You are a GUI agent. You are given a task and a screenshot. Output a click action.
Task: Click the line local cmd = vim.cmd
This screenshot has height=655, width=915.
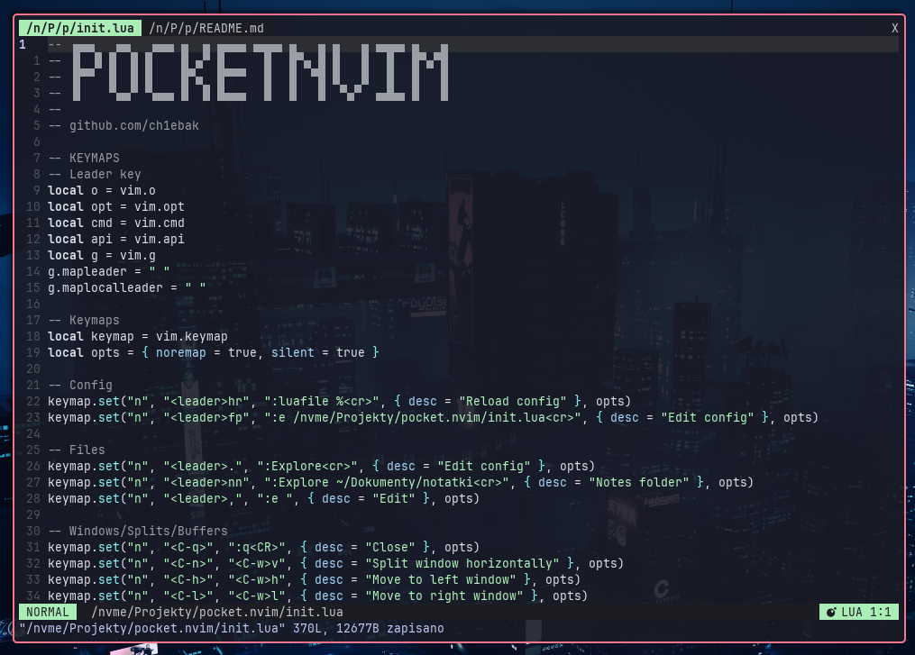[116, 223]
